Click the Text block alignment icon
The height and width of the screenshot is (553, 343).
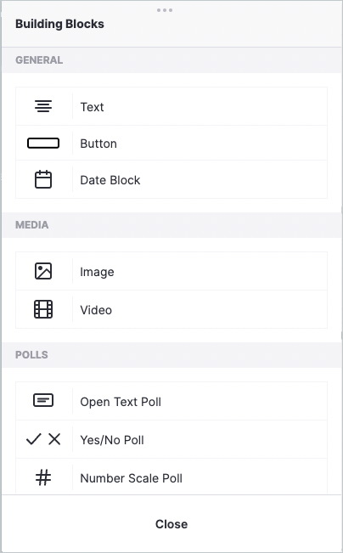(x=43, y=106)
